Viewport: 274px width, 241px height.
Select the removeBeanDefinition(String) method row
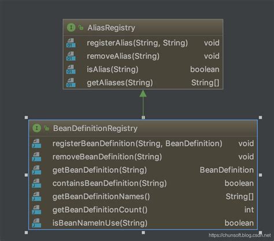[143, 157]
